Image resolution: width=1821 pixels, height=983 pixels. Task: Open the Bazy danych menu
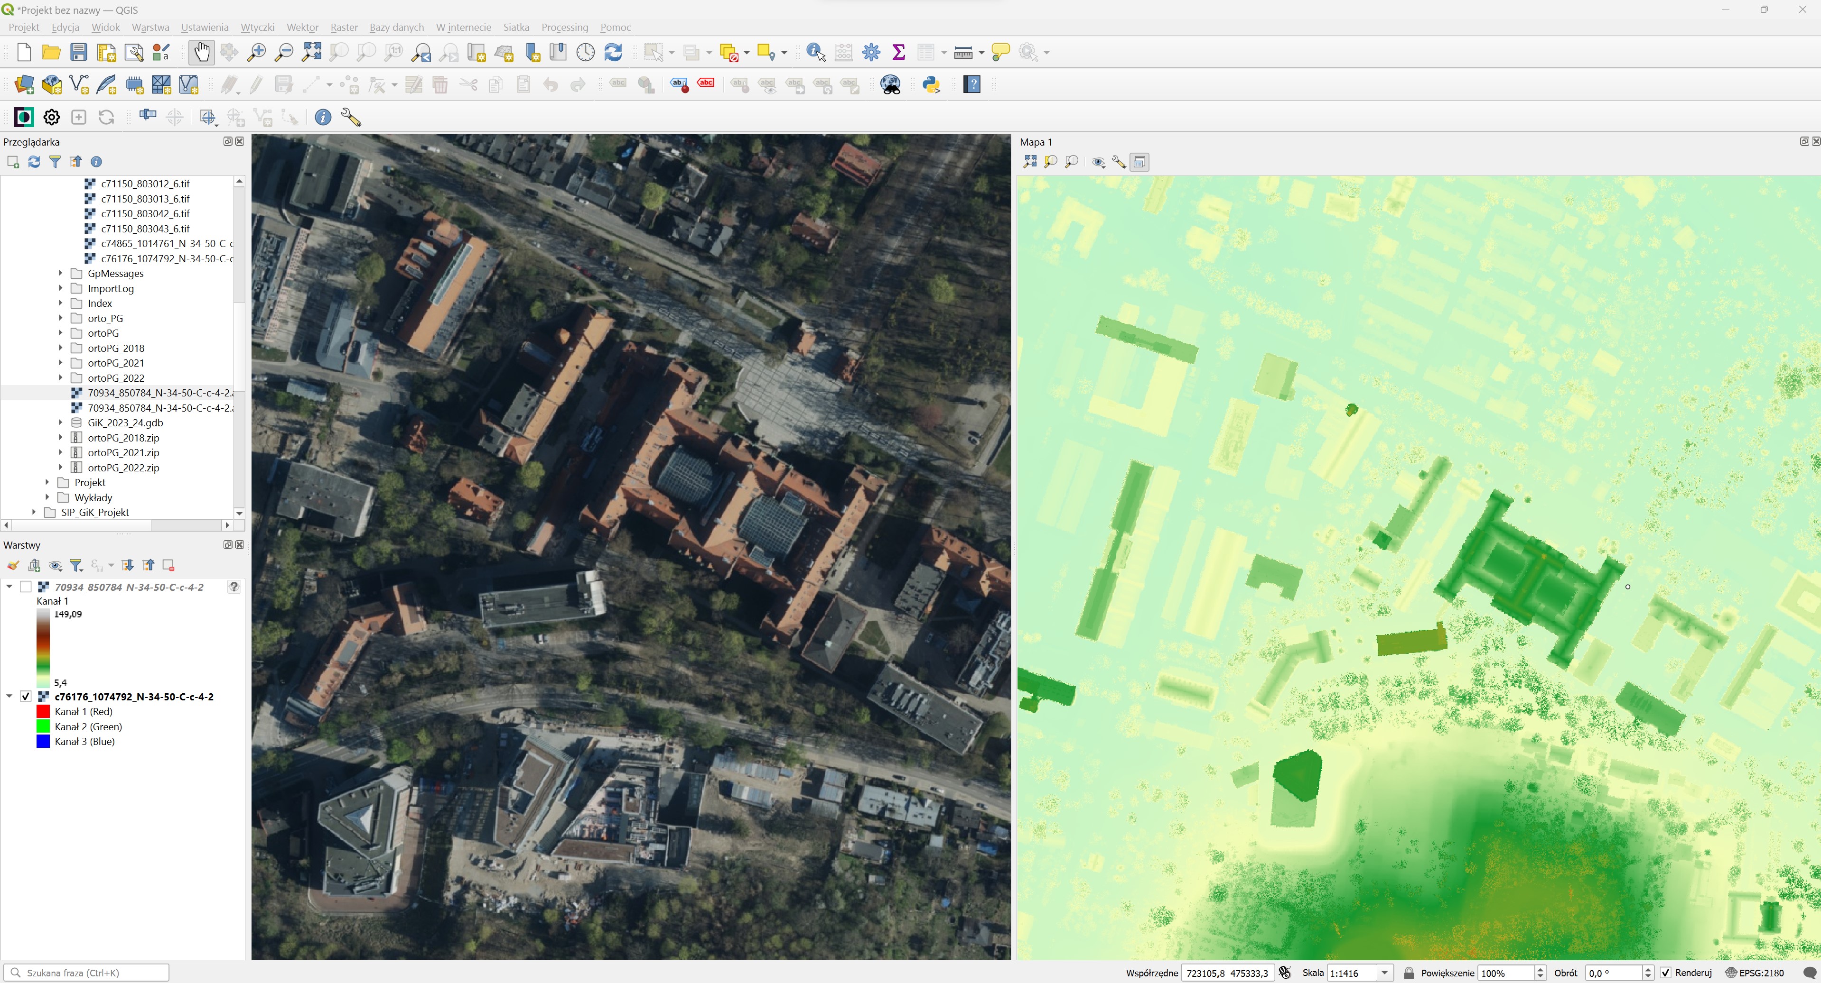[x=397, y=27]
